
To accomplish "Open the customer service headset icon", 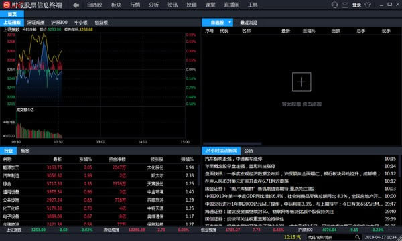I will click(x=334, y=5).
